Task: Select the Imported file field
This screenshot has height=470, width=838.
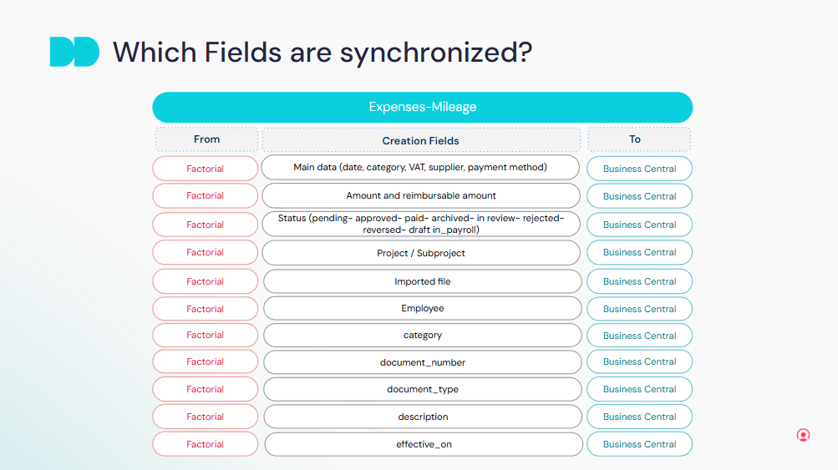Action: click(x=422, y=281)
